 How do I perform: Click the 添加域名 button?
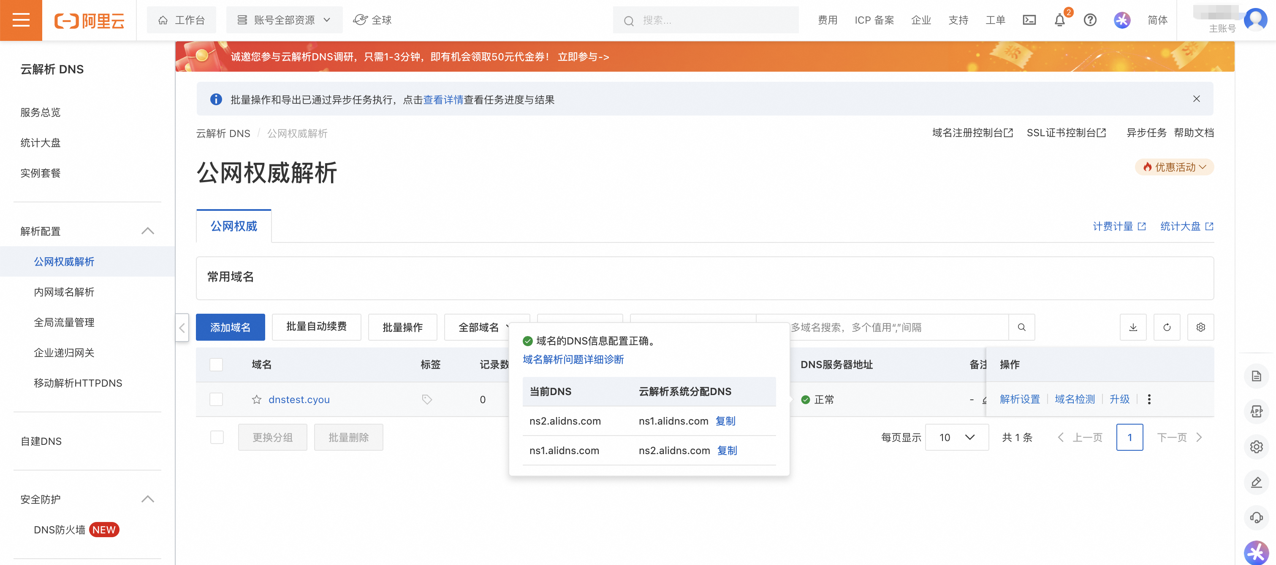coord(230,327)
